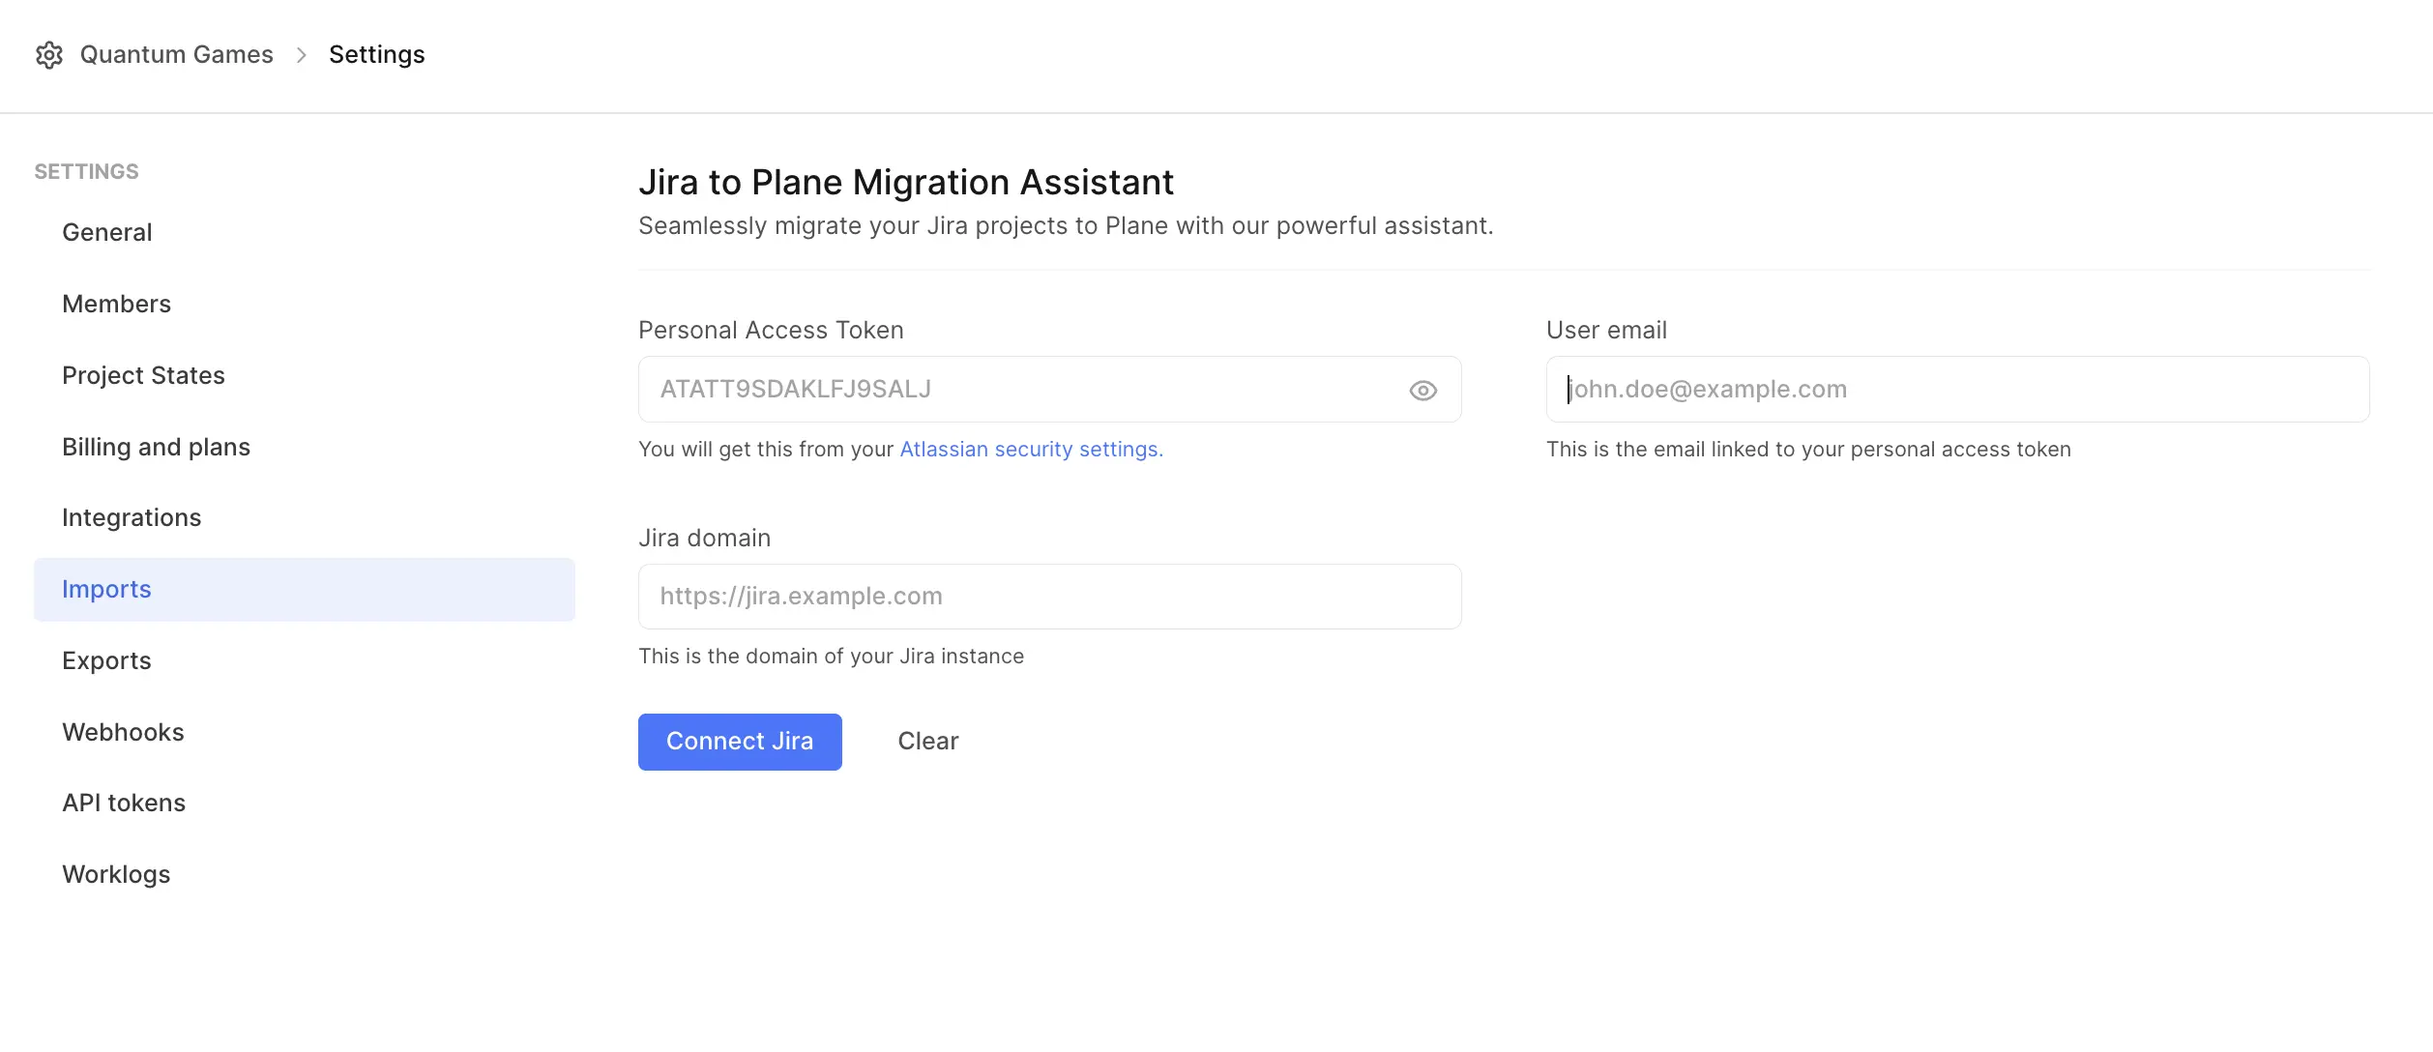The width and height of the screenshot is (2433, 1052).
Task: Click the Project States sidebar item
Action: 143,374
